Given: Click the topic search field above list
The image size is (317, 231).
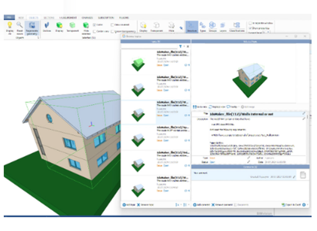Looking at the screenshot, I should [x=149, y=47].
